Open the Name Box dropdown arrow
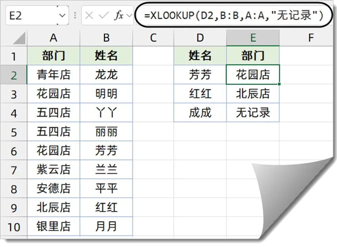The image size is (337, 247). (62, 16)
